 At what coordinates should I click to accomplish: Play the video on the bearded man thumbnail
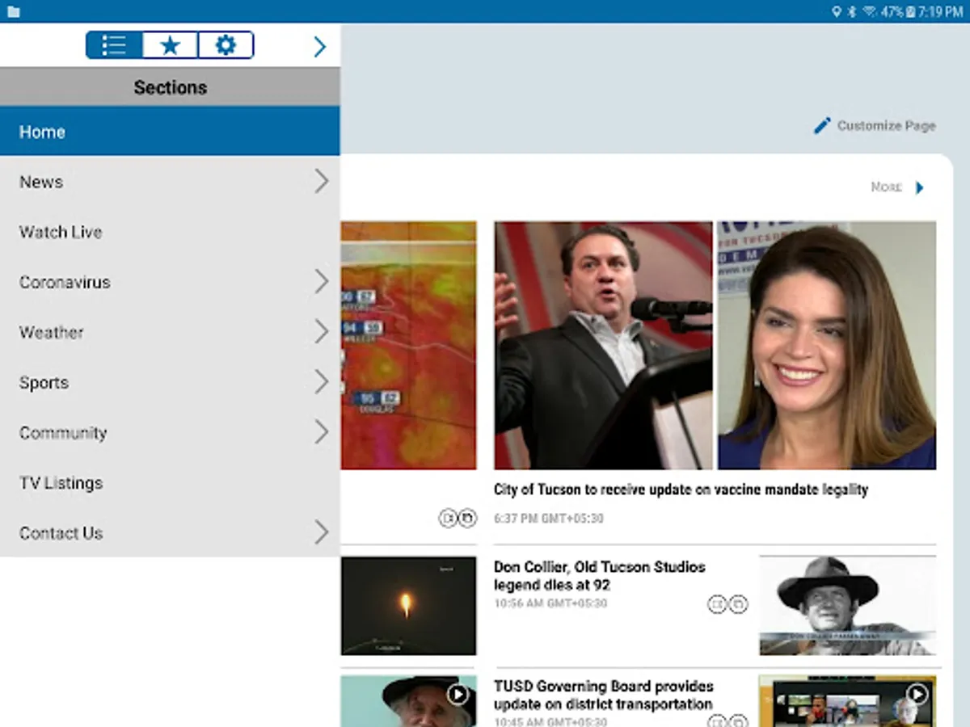(458, 694)
